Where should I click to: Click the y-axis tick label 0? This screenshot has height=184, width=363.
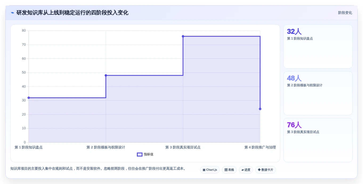[25, 142]
